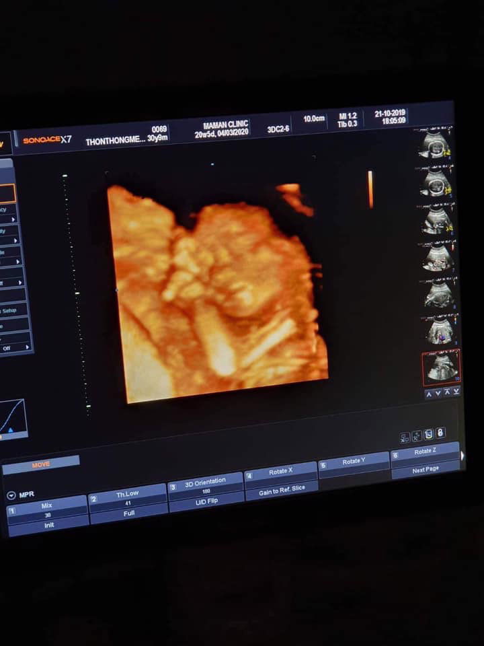Screen dimensions: 484x646
Task: Click the storage disk icon in status bar
Action: coord(429,434)
